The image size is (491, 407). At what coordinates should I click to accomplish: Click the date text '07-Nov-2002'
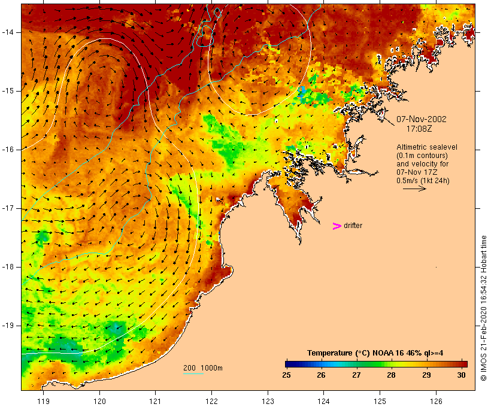422,119
